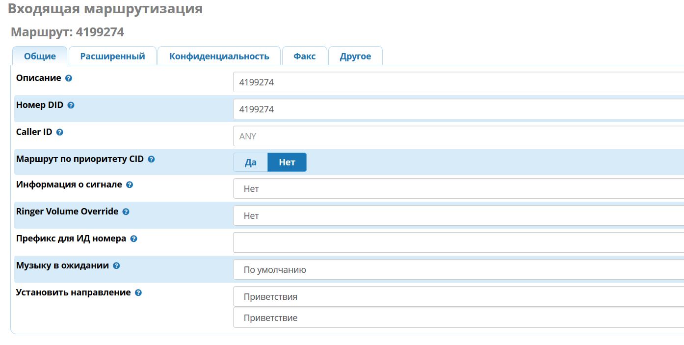Show help for Информация о сигнале

(x=130, y=185)
